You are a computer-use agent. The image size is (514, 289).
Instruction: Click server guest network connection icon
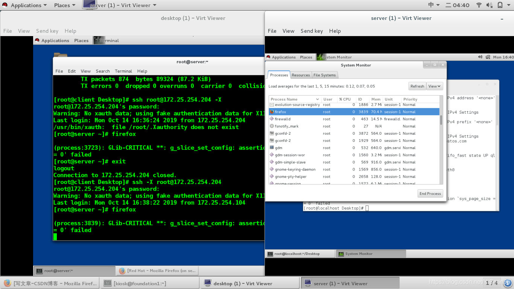pyautogui.click(x=488, y=57)
